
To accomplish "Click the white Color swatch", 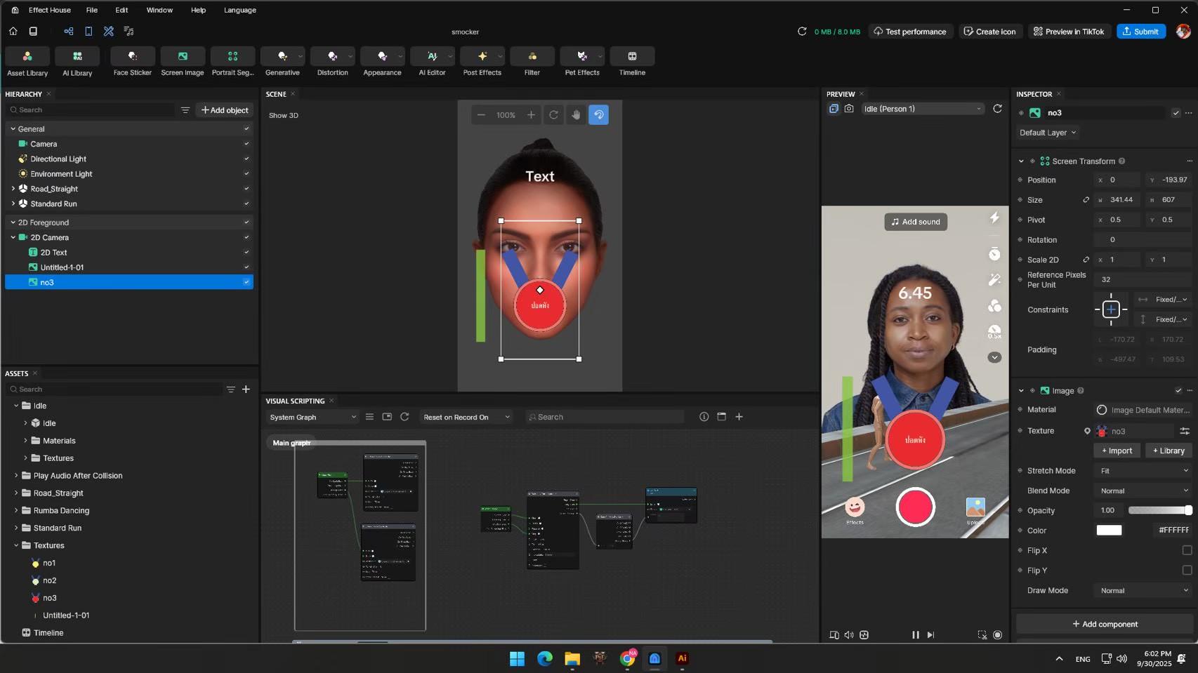I will [1109, 531].
